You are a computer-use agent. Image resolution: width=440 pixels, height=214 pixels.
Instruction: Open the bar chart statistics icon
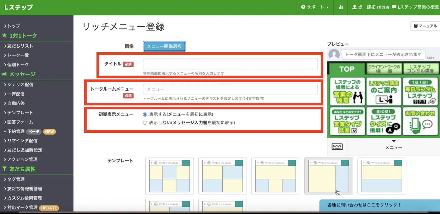pyautogui.click(x=341, y=7)
